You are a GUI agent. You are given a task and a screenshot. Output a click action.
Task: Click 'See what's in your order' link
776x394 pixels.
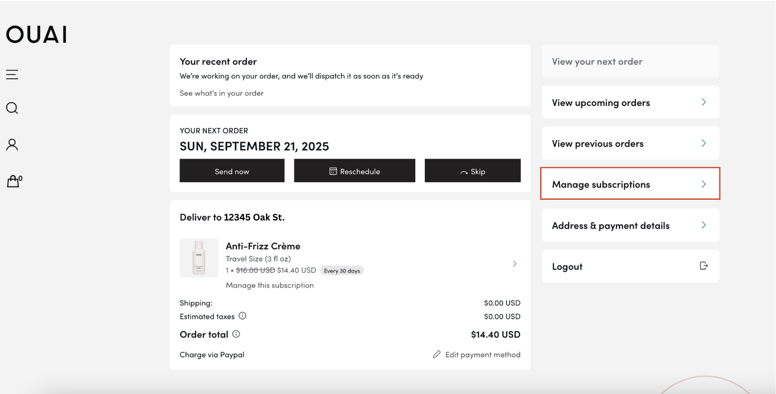click(x=221, y=93)
